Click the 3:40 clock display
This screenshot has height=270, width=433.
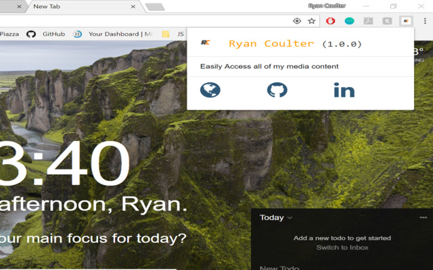click(65, 164)
